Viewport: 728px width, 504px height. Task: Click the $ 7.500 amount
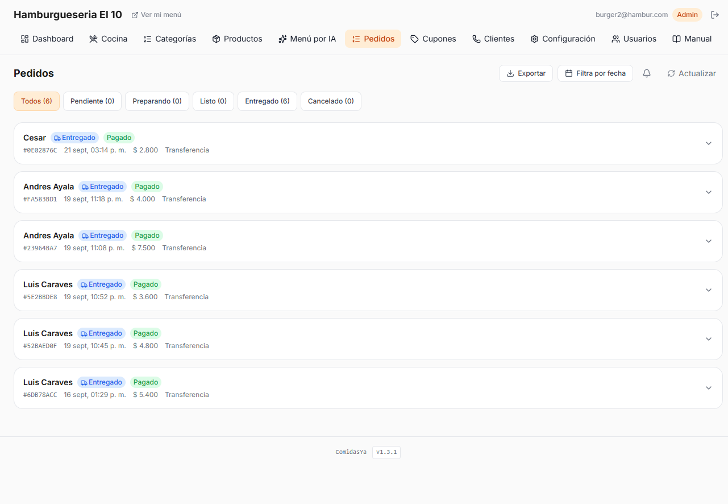[143, 248]
